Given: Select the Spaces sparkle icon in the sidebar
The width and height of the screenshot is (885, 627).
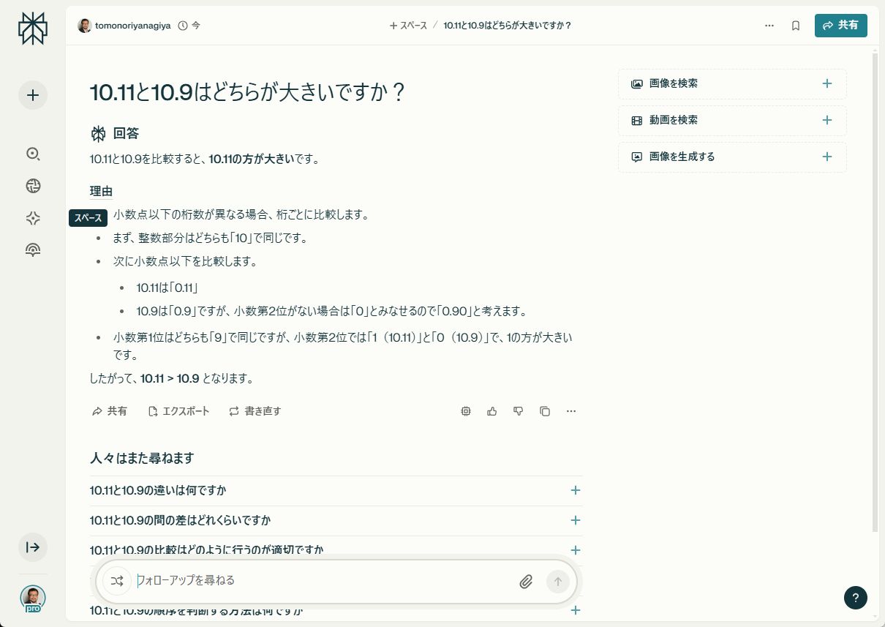Looking at the screenshot, I should (32, 217).
